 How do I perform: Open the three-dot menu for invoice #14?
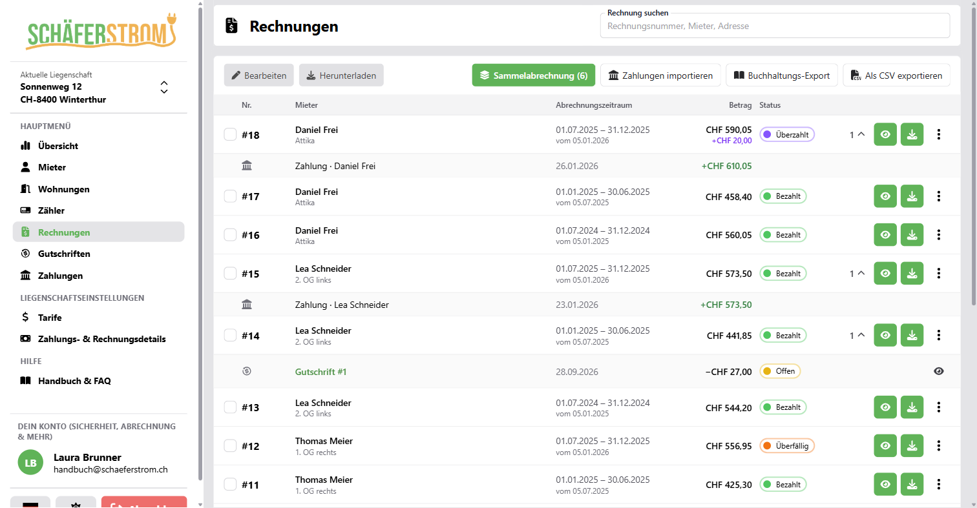pos(939,336)
